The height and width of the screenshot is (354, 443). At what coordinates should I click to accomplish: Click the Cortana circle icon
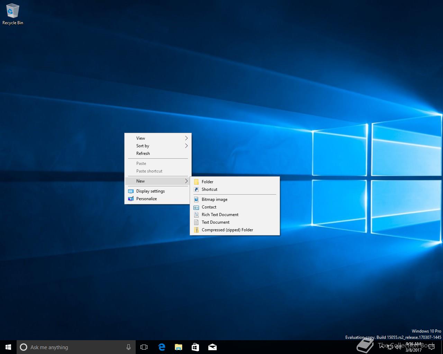pyautogui.click(x=24, y=347)
